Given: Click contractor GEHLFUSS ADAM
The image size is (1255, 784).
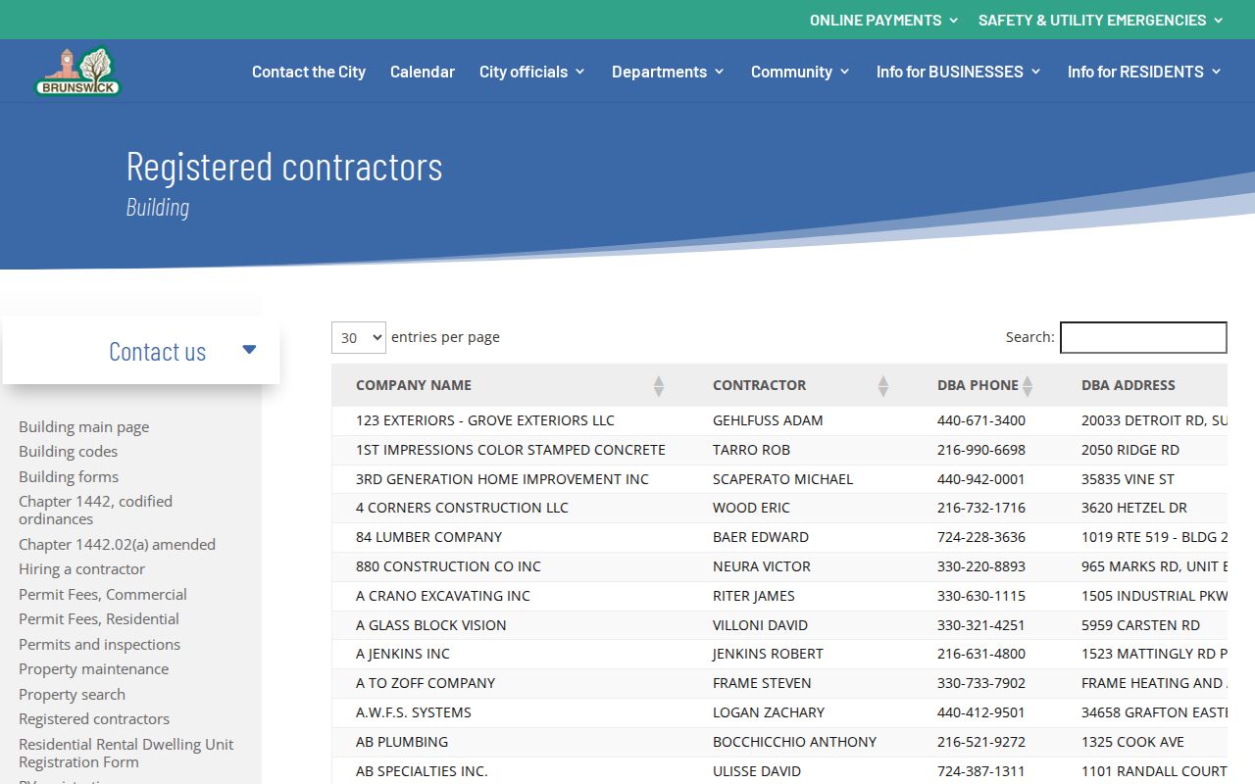Looking at the screenshot, I should point(768,420).
